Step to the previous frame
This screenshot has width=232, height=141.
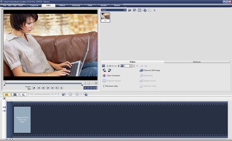pos(43,88)
